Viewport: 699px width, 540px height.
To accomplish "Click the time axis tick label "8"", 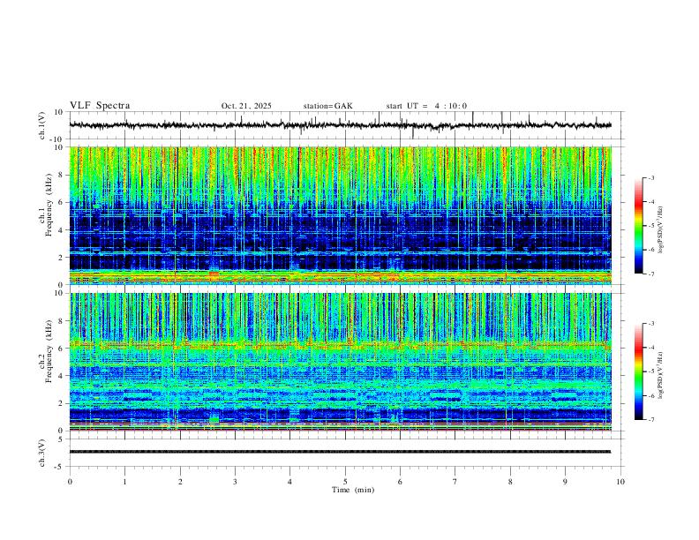I will click(x=510, y=482).
